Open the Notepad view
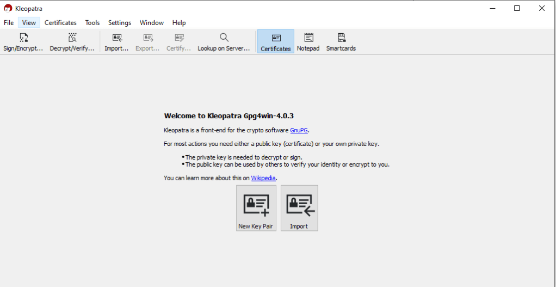 308,41
